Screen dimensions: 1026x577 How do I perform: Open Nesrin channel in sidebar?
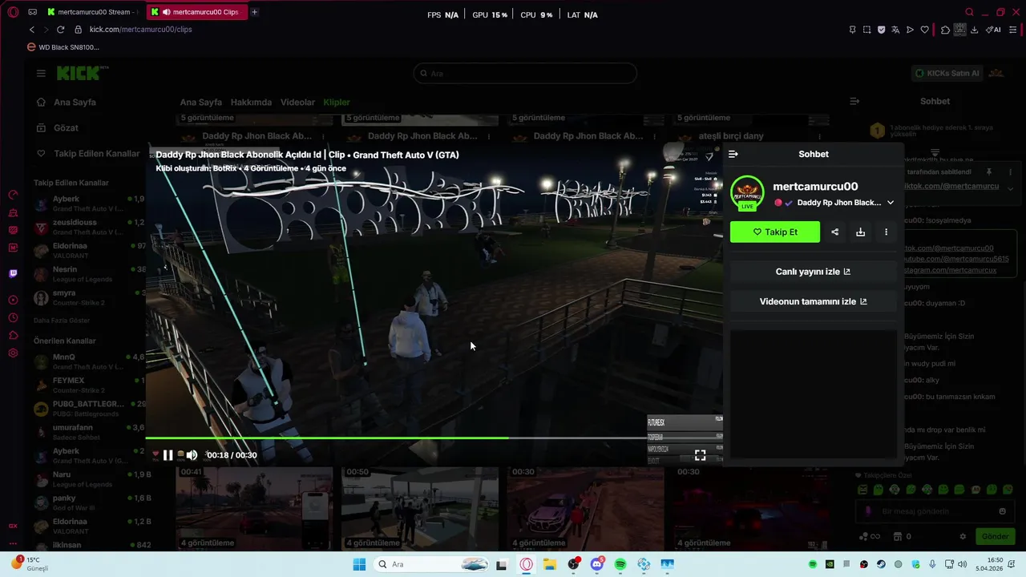[88, 274]
